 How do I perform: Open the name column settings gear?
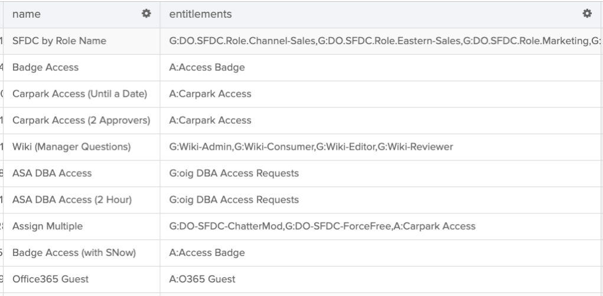(x=146, y=13)
